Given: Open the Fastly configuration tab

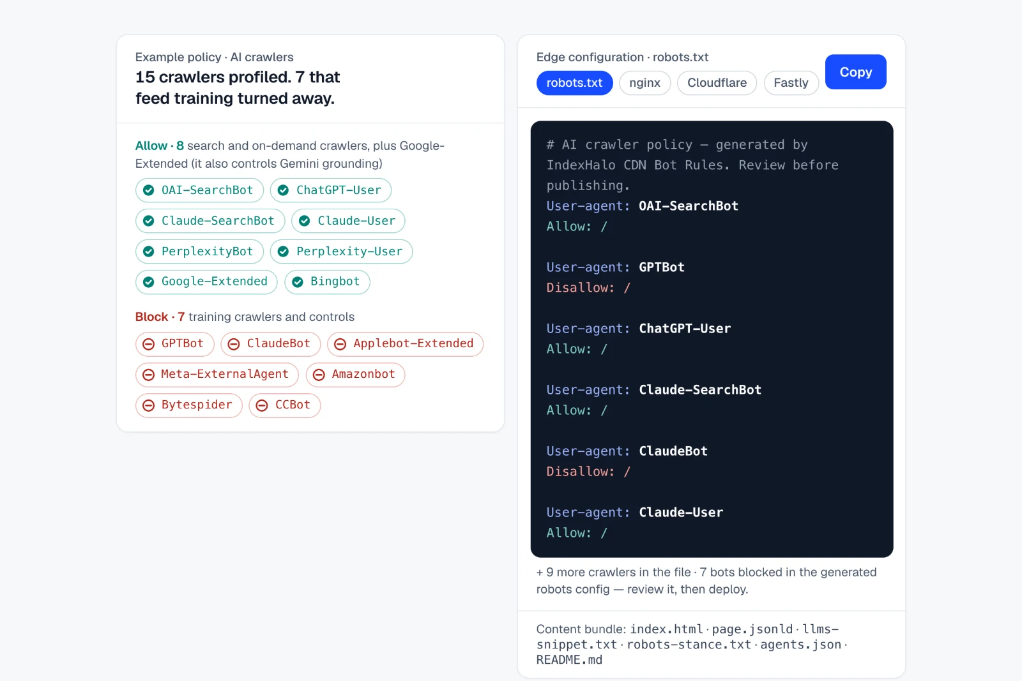Looking at the screenshot, I should [x=791, y=83].
